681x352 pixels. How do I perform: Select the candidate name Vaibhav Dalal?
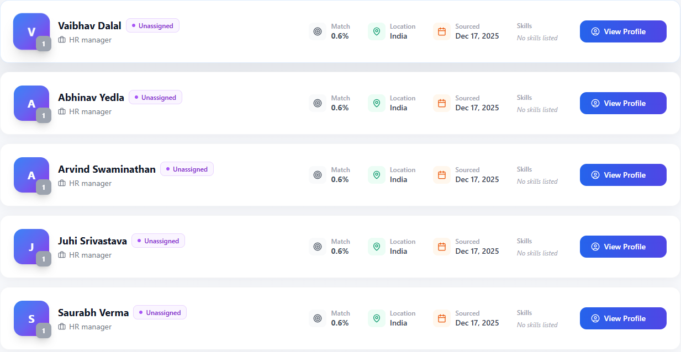pyautogui.click(x=89, y=26)
